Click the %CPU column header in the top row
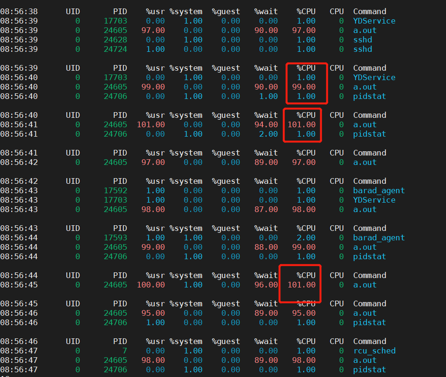 (306, 11)
